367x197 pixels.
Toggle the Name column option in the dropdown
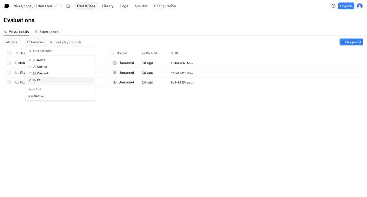click(x=60, y=60)
